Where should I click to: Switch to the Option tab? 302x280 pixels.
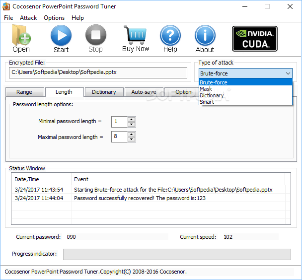[183, 92]
